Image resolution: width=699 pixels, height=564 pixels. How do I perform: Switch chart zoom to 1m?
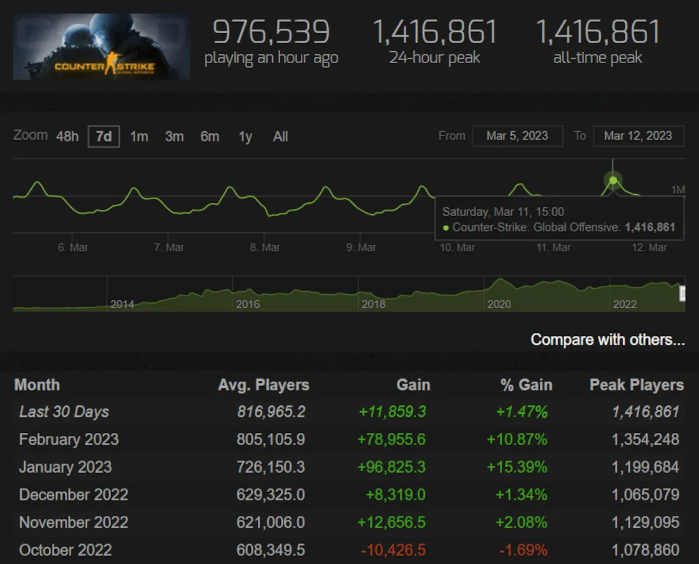pyautogui.click(x=139, y=136)
